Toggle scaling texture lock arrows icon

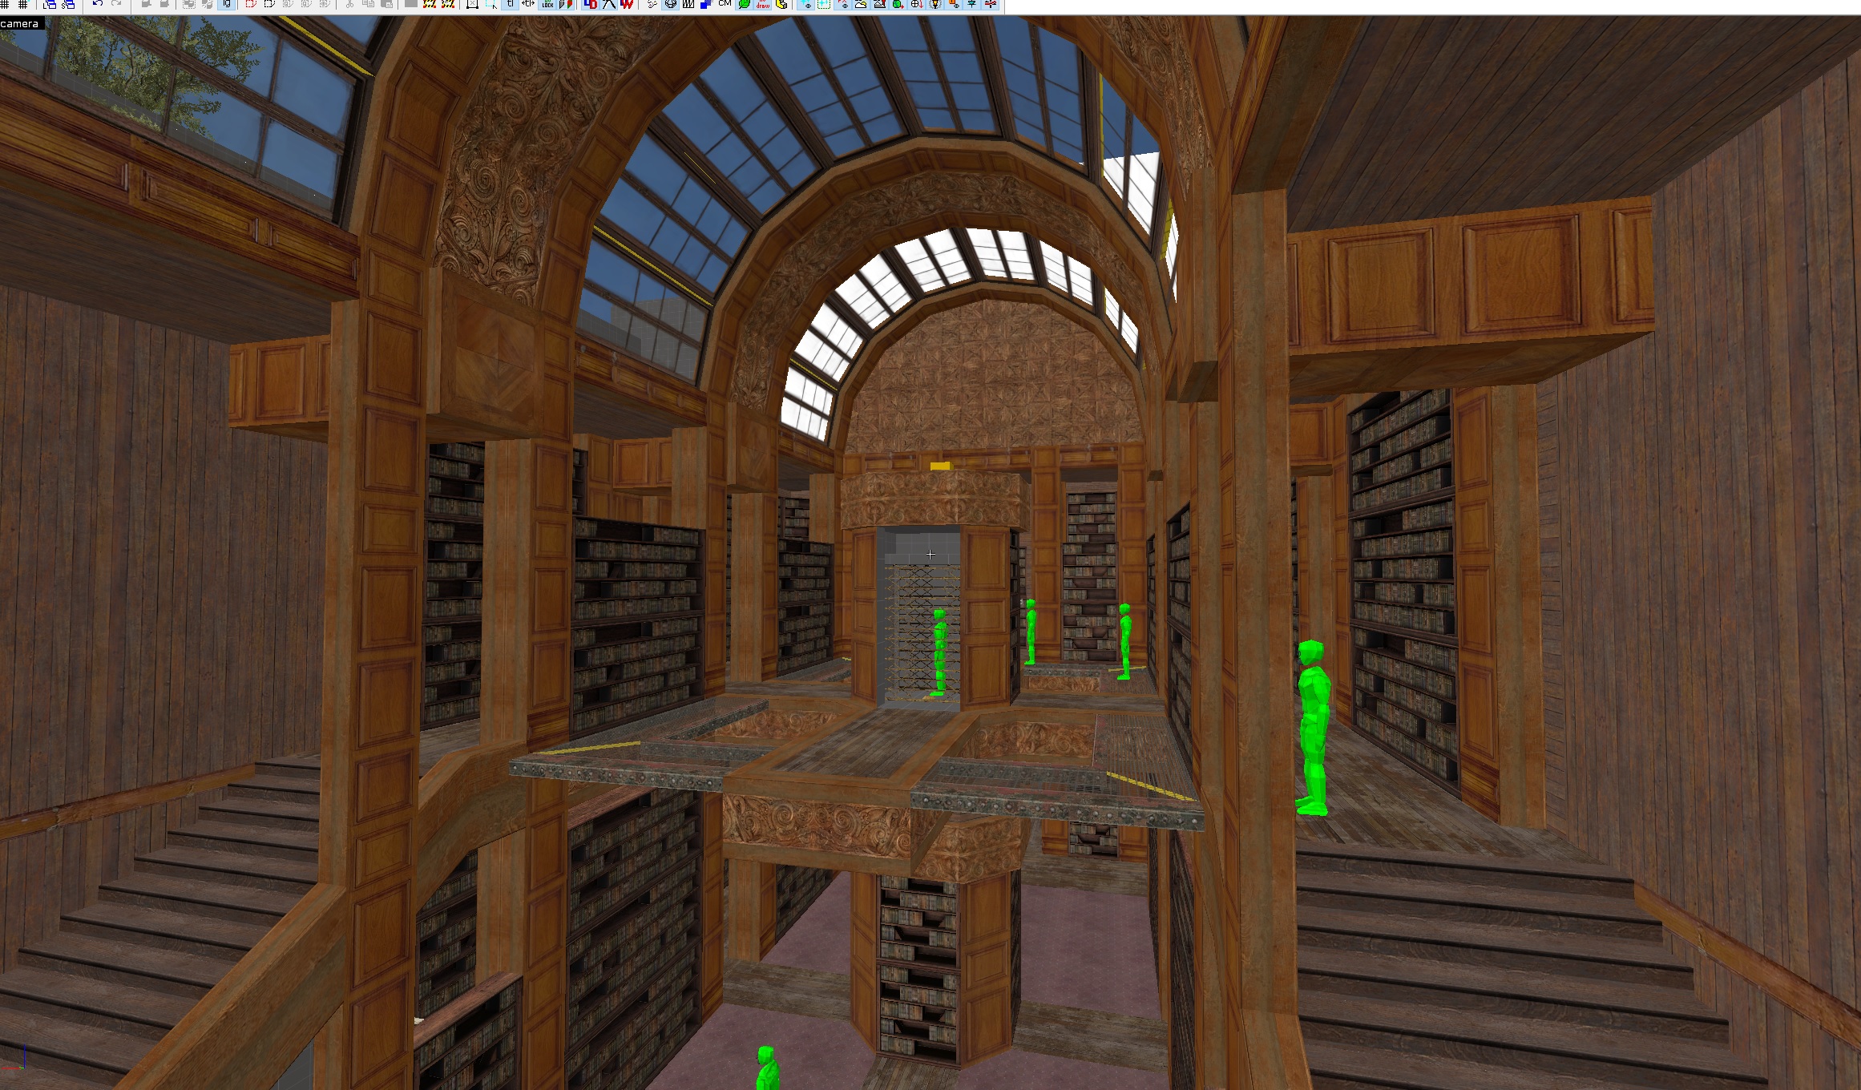(528, 5)
